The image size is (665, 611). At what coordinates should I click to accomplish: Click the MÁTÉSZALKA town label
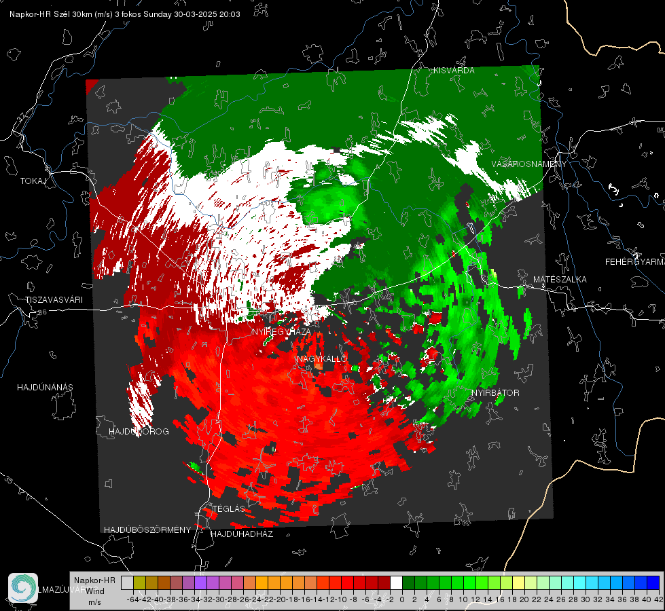(560, 280)
